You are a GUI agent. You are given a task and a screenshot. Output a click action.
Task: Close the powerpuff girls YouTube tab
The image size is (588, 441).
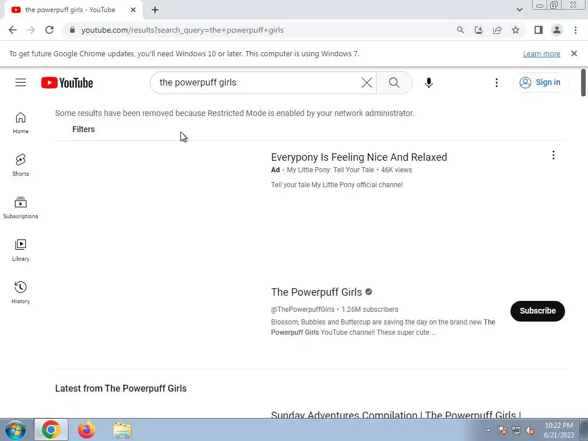coord(133,10)
